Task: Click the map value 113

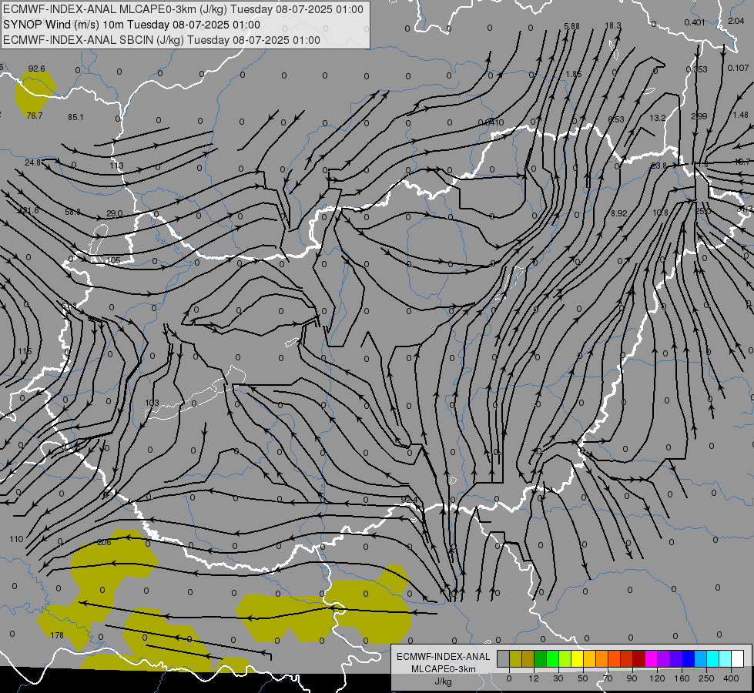Action: point(116,166)
